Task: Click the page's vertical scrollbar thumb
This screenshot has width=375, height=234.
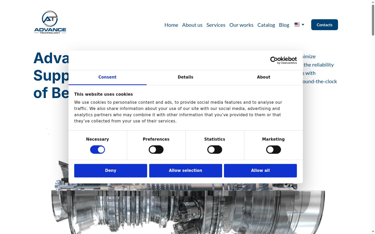Action: tap(373, 20)
